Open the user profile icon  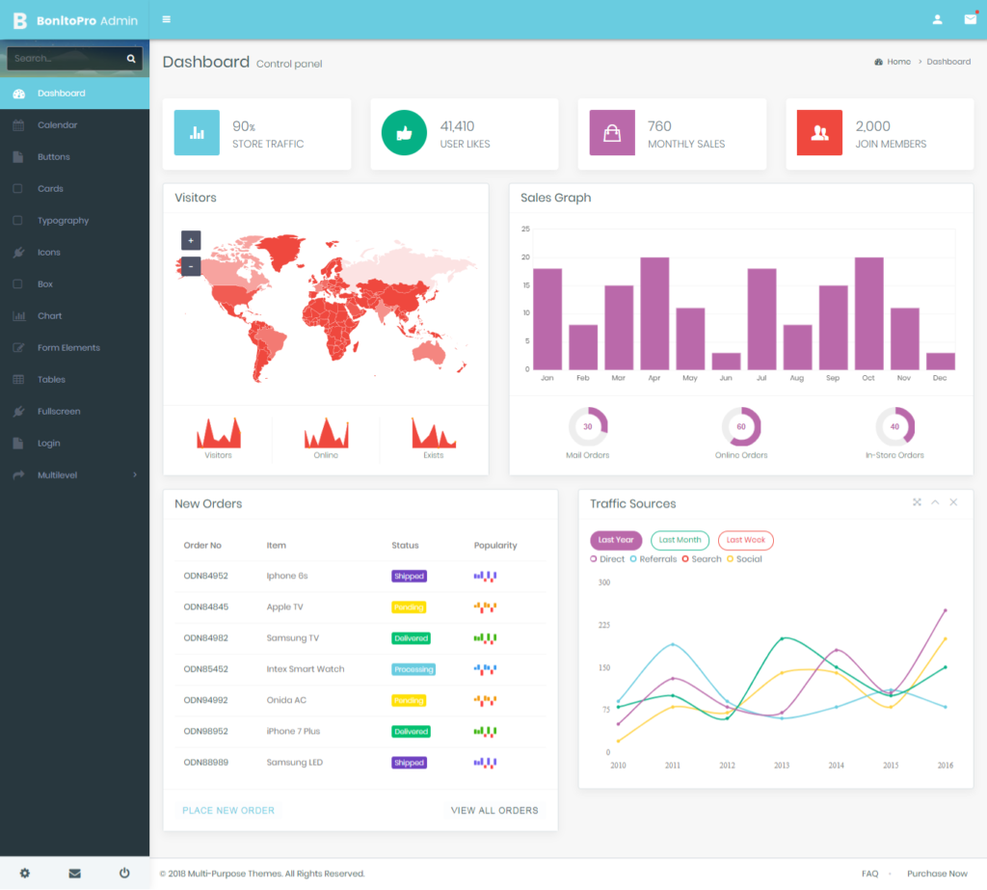937,18
